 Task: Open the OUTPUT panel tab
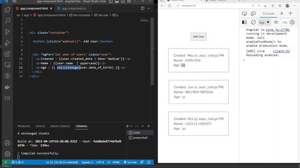click(40, 126)
